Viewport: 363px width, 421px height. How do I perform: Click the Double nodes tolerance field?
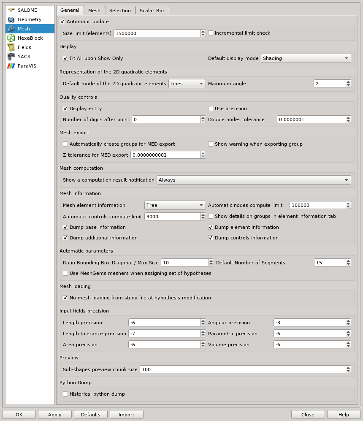point(311,120)
